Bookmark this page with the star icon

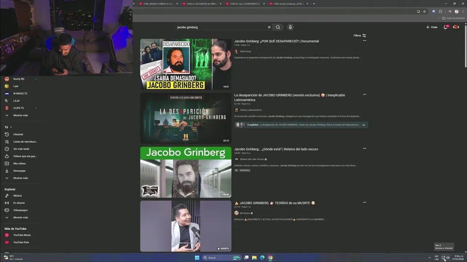click(424, 12)
